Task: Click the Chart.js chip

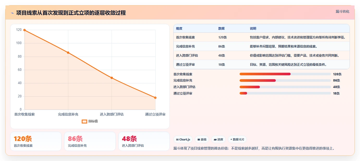Action: click(183, 139)
